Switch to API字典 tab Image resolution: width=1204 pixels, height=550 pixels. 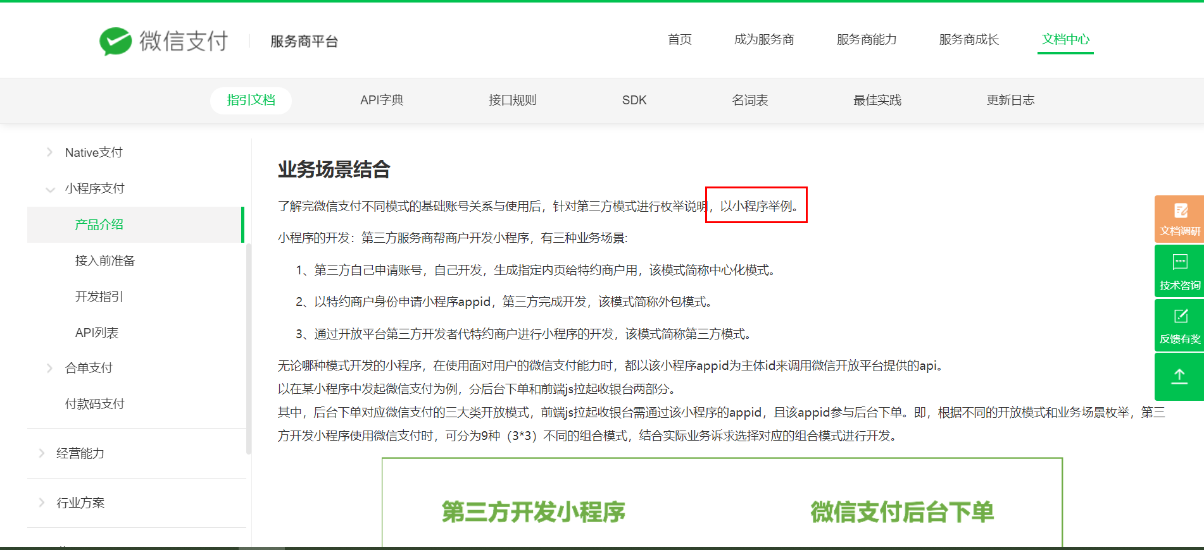click(x=382, y=101)
